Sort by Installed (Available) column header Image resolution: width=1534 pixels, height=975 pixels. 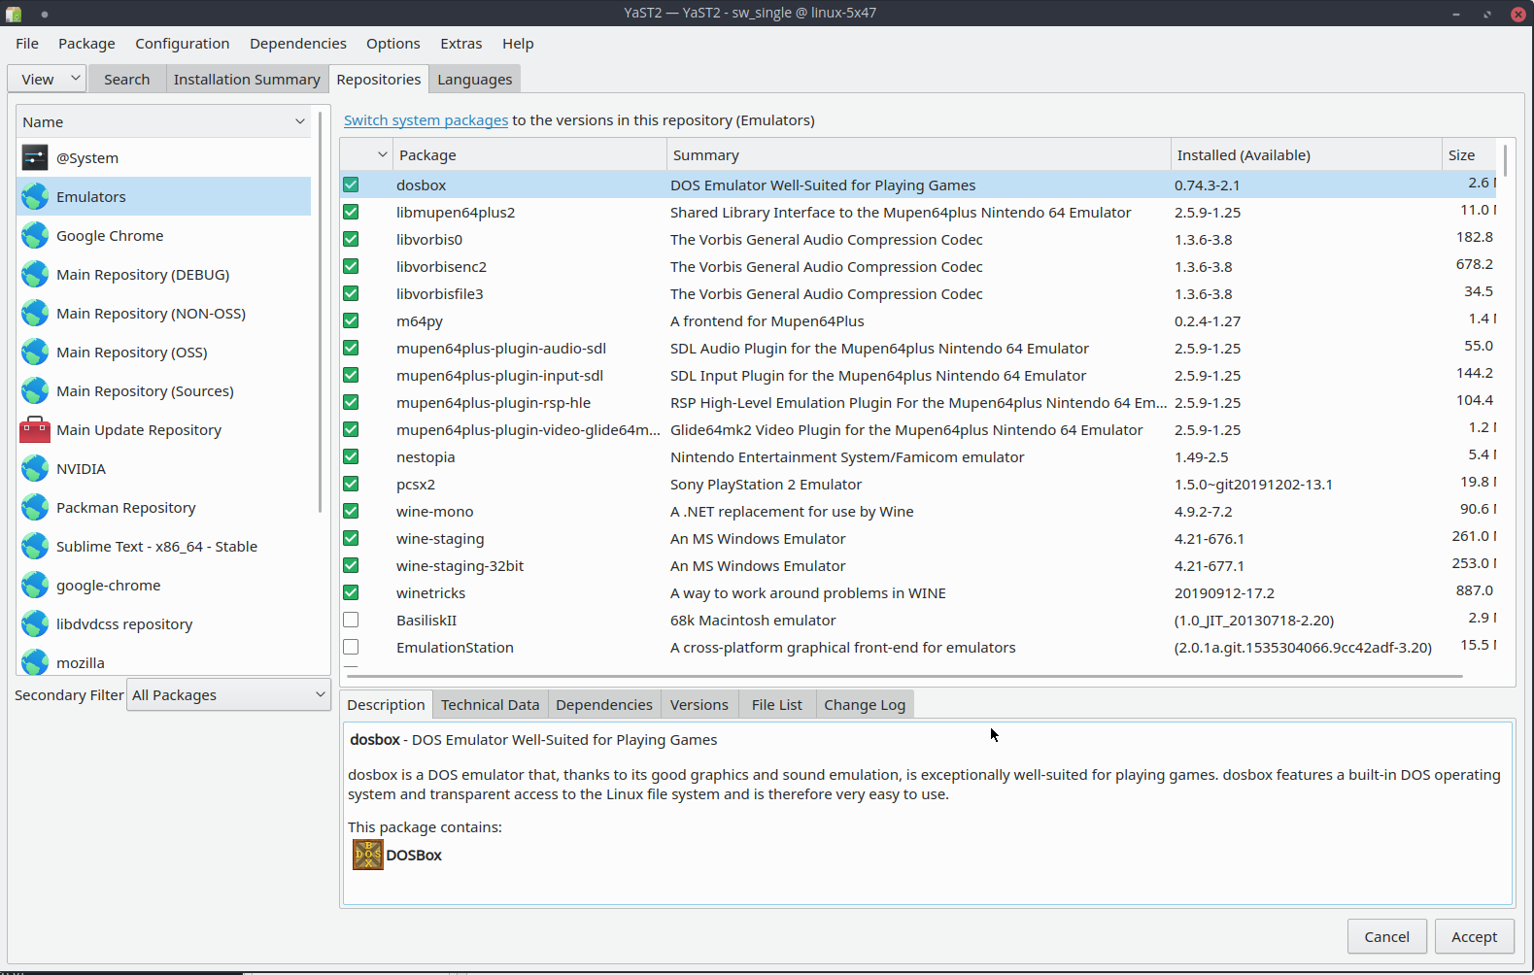1306,154
